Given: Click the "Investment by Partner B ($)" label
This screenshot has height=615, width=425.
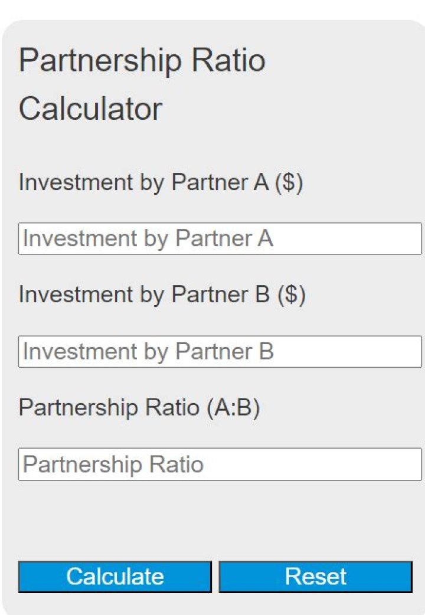Looking at the screenshot, I should click(x=162, y=295).
